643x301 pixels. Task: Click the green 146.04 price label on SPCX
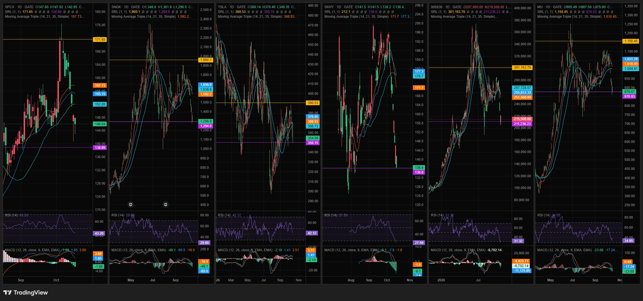(100, 124)
